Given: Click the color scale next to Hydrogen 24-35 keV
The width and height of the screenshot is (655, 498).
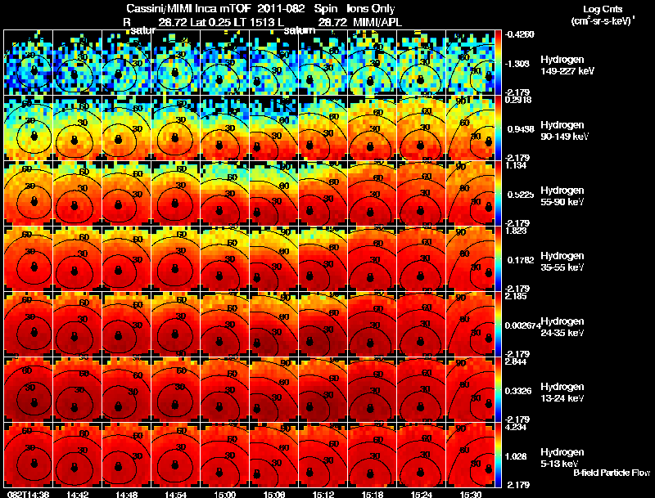Looking at the screenshot, I should click(x=498, y=324).
